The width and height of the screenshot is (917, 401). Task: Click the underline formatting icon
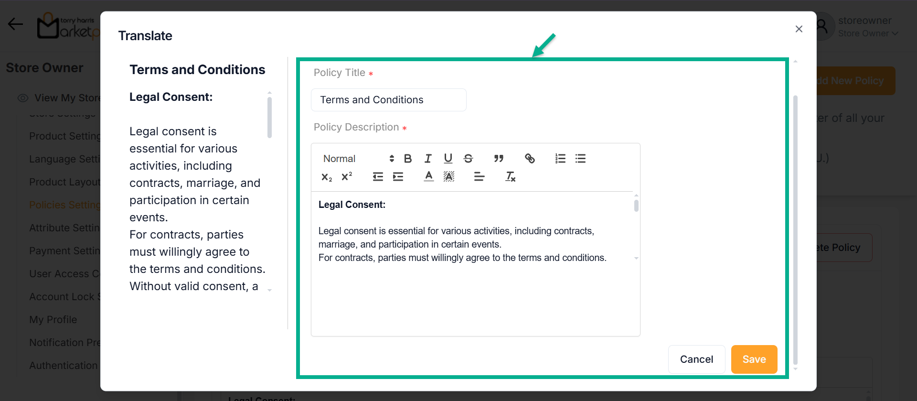[x=448, y=159]
